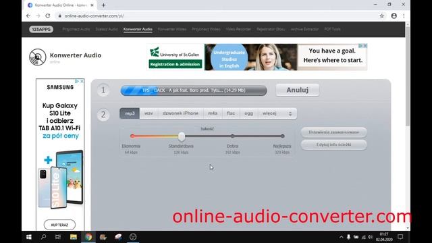Select the mp3 output format
432x243 pixels.
click(x=130, y=113)
